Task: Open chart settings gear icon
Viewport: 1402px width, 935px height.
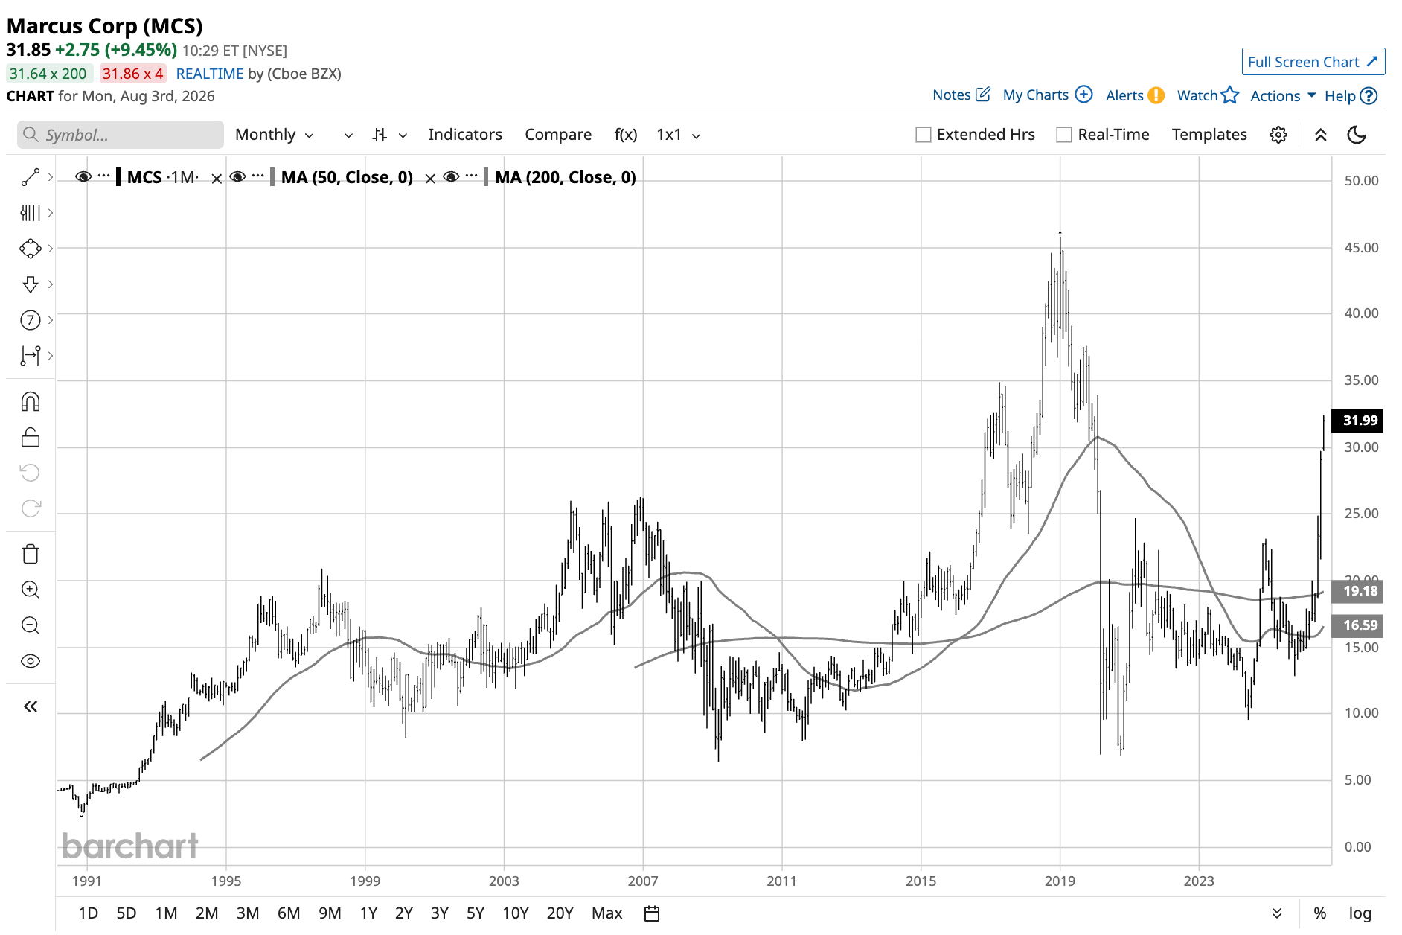Action: (1278, 135)
